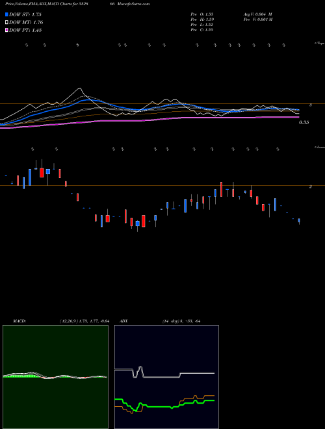Click the MACD '(12,26,9) 1.73, 1.77, -0.04' values
325x429 pixels.
pyautogui.click(x=84, y=321)
